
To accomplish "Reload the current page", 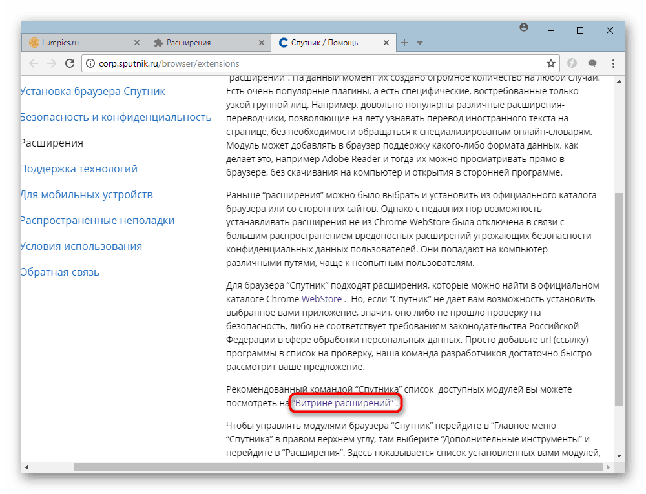I will pos(70,63).
